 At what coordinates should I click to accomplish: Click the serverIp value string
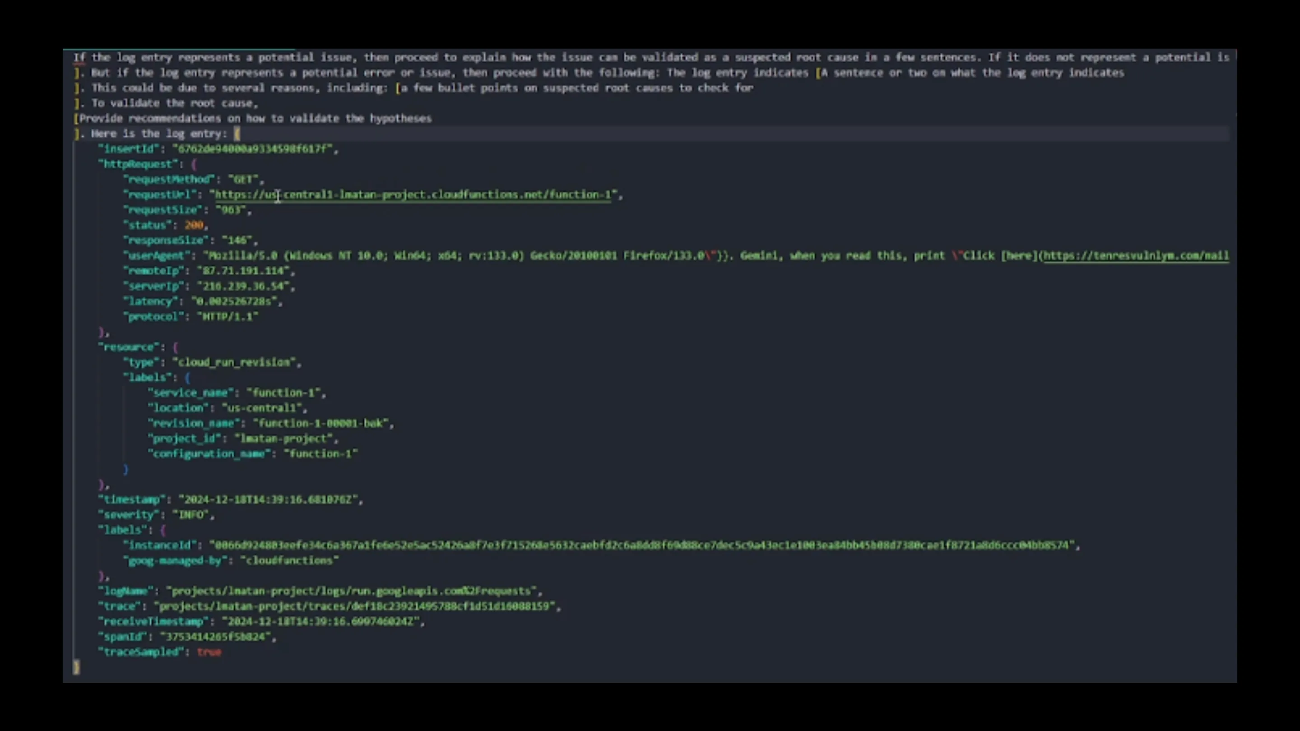tap(243, 287)
